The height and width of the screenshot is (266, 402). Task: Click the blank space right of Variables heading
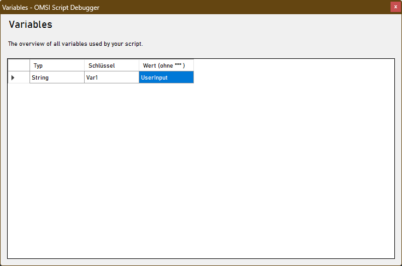coord(218,25)
